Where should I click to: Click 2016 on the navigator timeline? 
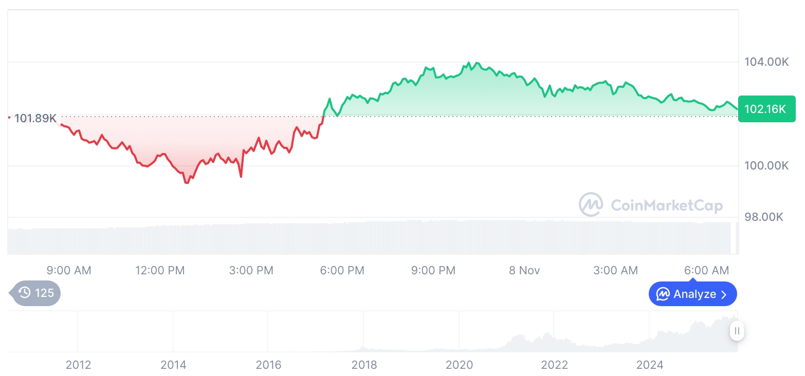pyautogui.click(x=268, y=365)
